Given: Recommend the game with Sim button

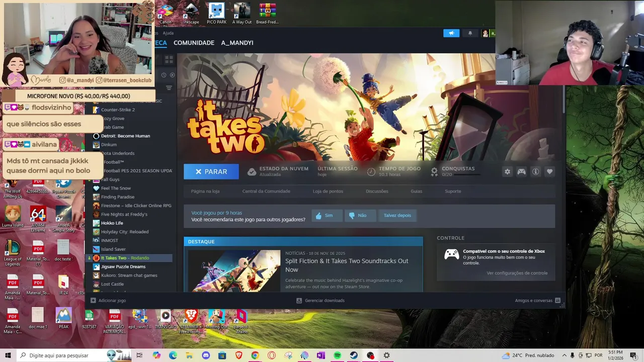Looking at the screenshot, I should (x=327, y=215).
